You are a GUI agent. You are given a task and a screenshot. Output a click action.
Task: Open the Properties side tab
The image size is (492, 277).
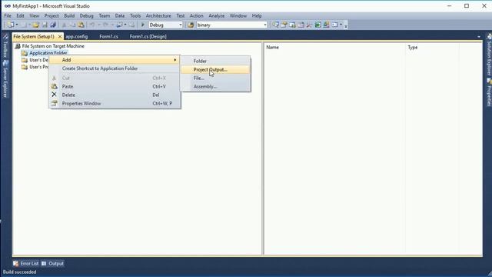(489, 92)
